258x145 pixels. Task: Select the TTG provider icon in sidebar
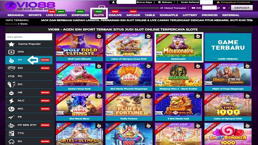pos(11,133)
